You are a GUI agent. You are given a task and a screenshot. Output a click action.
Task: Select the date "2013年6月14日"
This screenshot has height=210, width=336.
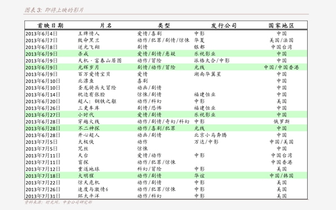pyautogui.click(x=43, y=95)
